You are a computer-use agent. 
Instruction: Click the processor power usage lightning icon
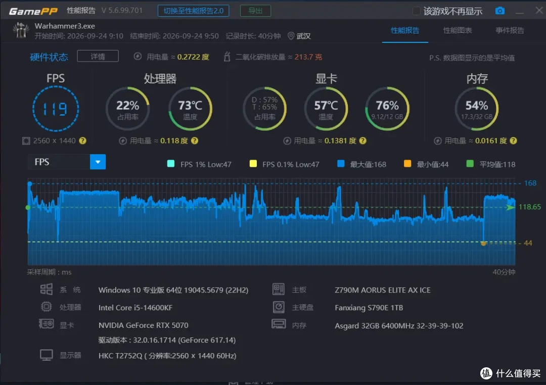pos(122,140)
